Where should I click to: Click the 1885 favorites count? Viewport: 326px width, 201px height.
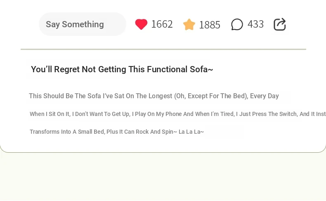(x=210, y=25)
